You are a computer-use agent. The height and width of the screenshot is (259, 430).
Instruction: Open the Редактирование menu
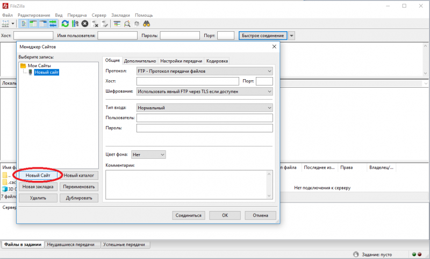point(34,15)
